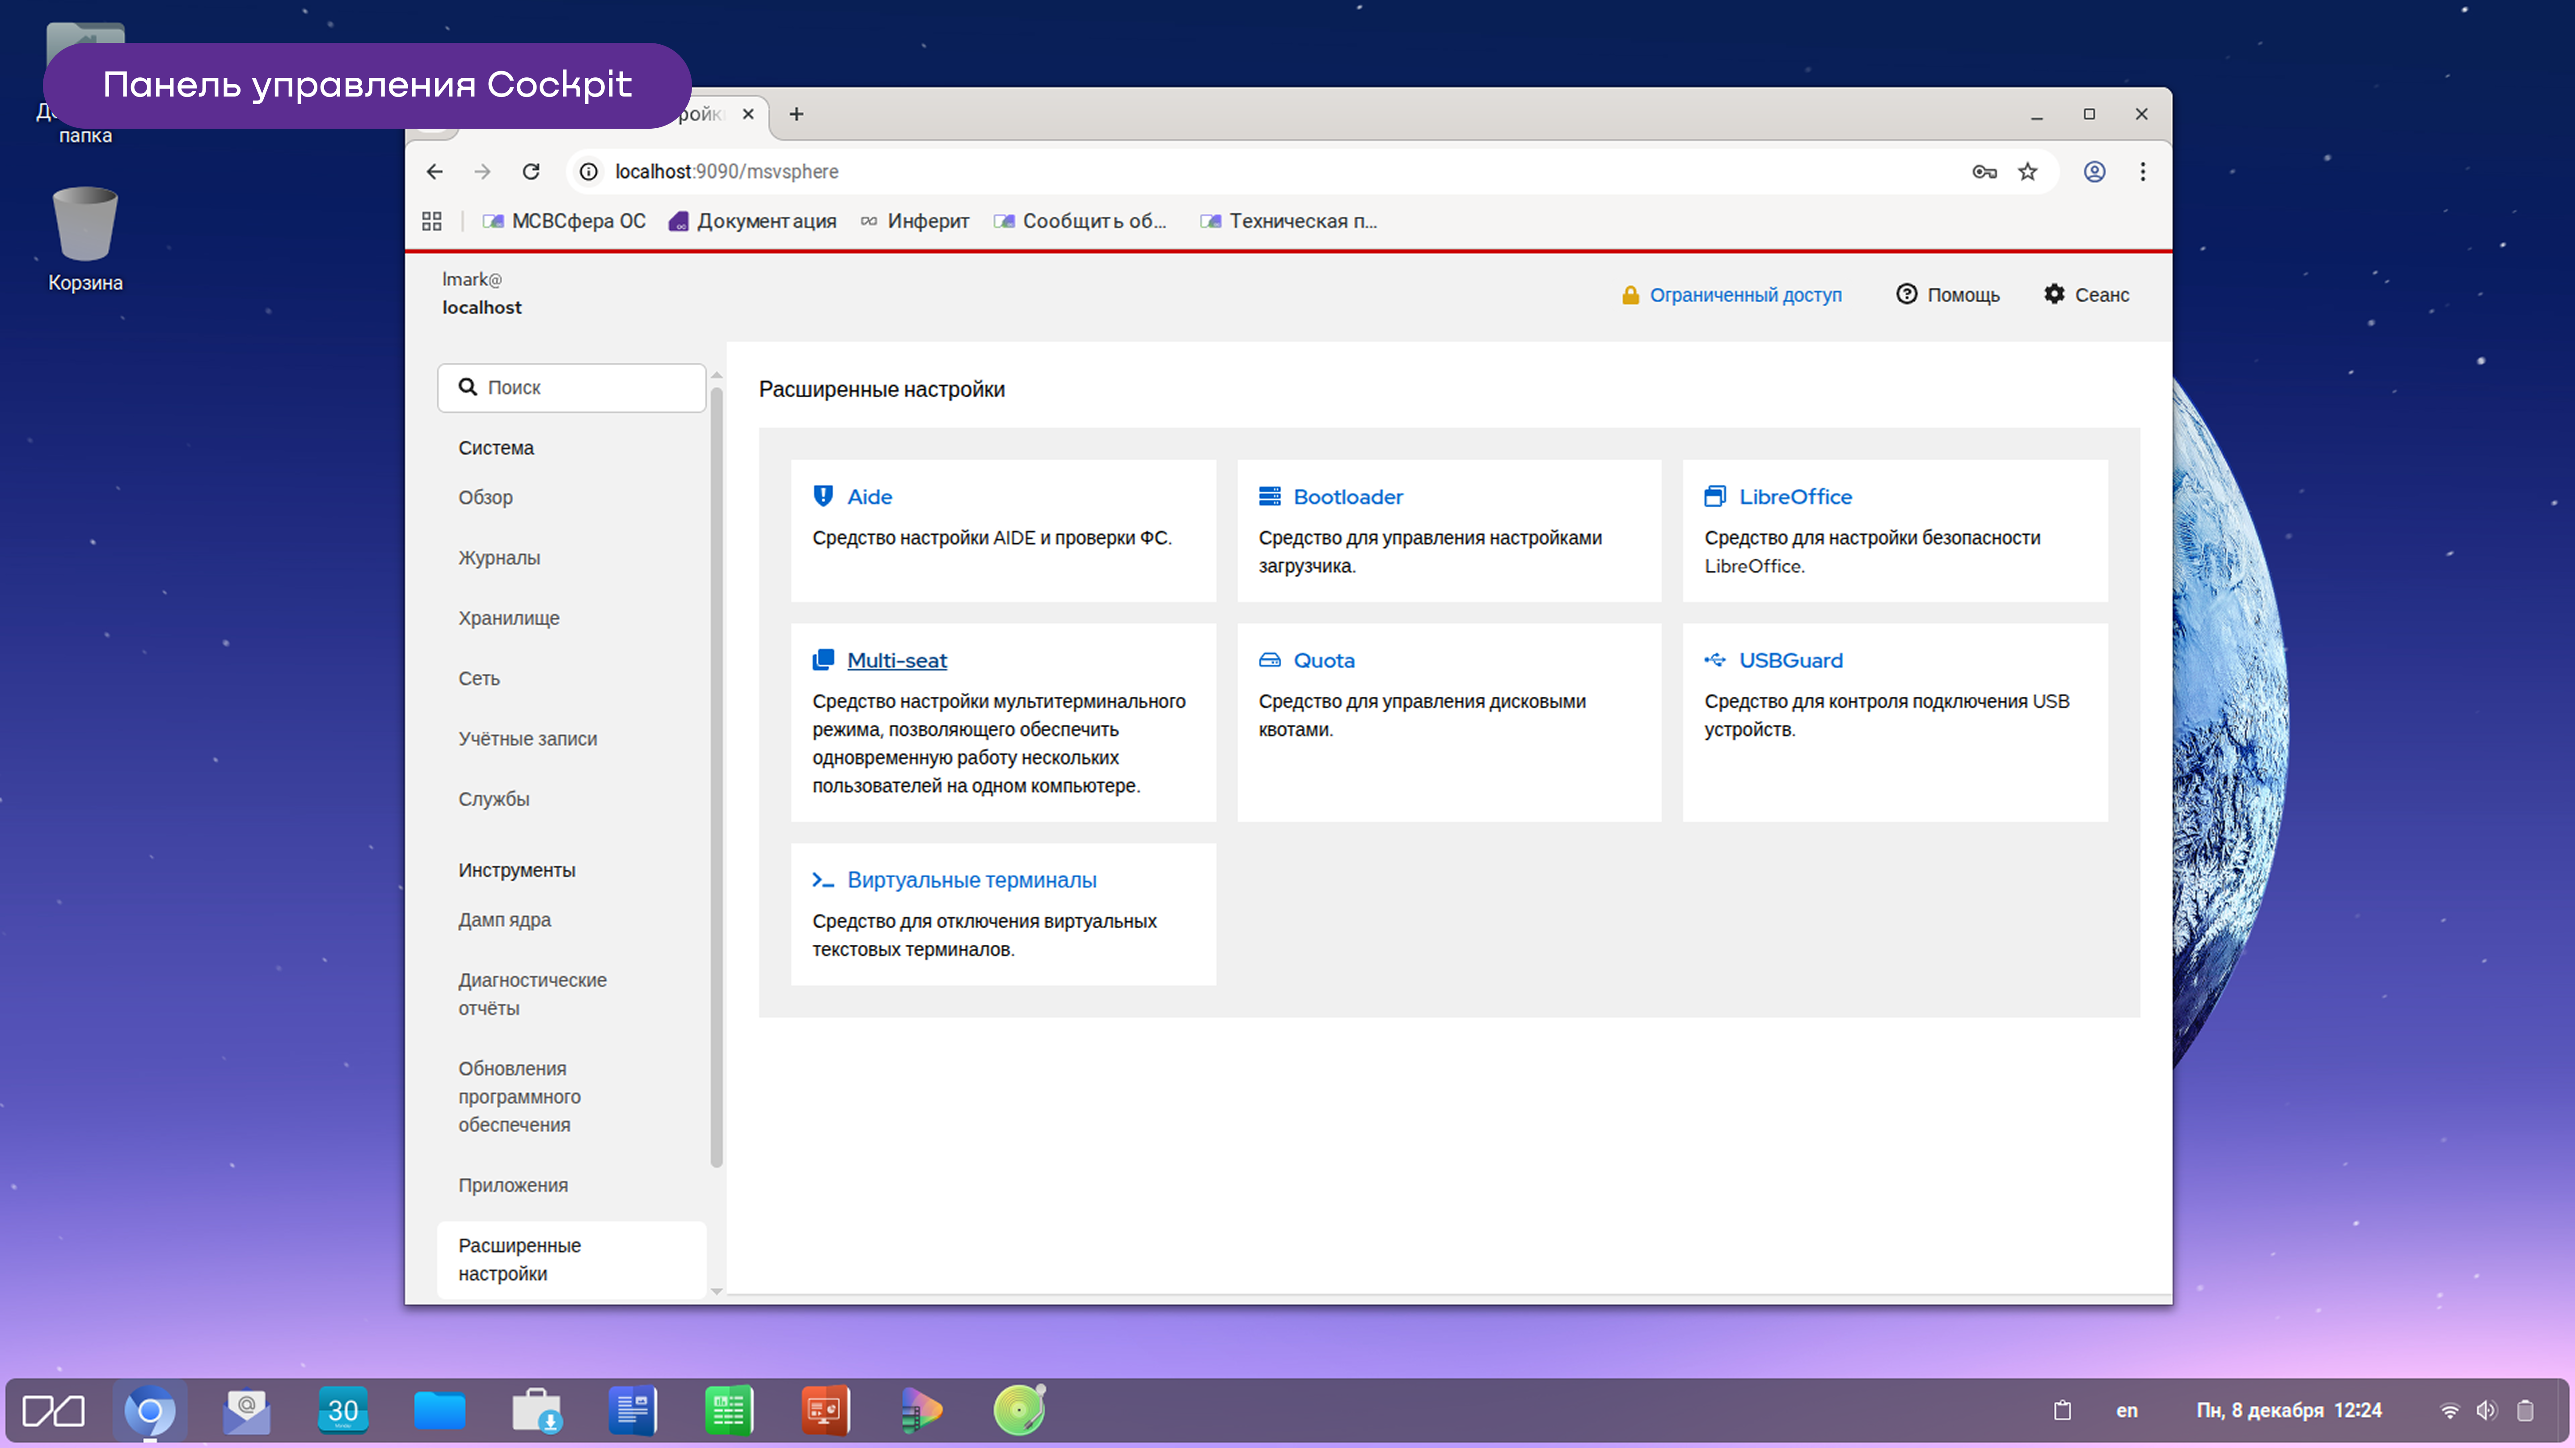Viewport: 2575px width, 1448px height.
Task: Open the file manager in taskbar
Action: (x=440, y=1410)
